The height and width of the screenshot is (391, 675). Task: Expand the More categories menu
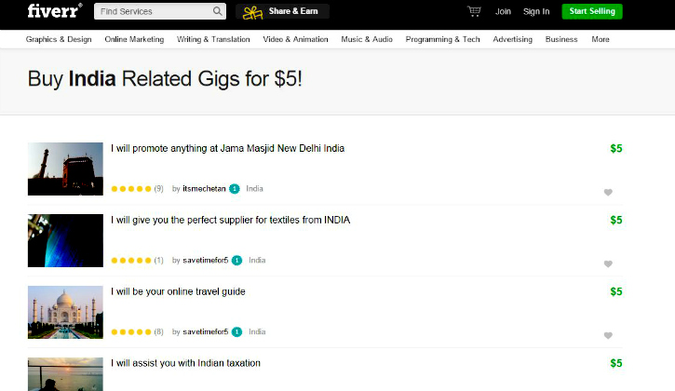[x=601, y=39]
